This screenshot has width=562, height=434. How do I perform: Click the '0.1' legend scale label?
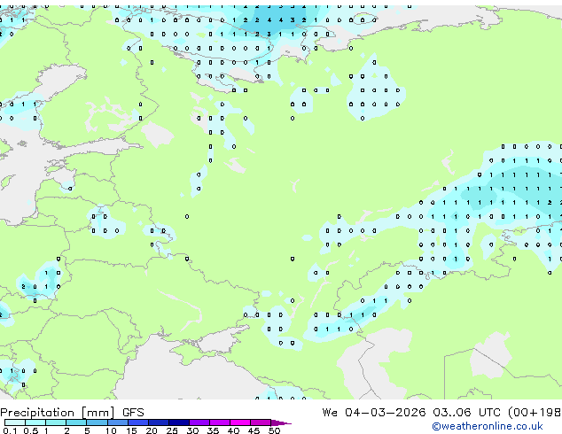point(10,430)
